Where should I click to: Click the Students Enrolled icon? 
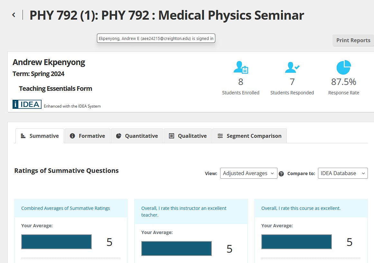click(x=240, y=68)
